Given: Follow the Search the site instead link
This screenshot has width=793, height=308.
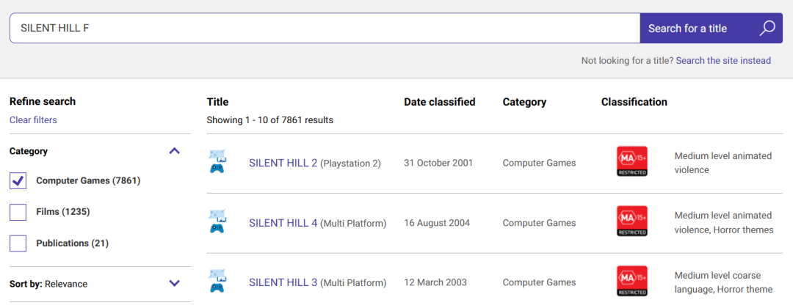Looking at the screenshot, I should click(723, 61).
